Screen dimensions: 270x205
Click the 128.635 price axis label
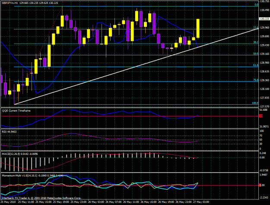tap(264, 71)
